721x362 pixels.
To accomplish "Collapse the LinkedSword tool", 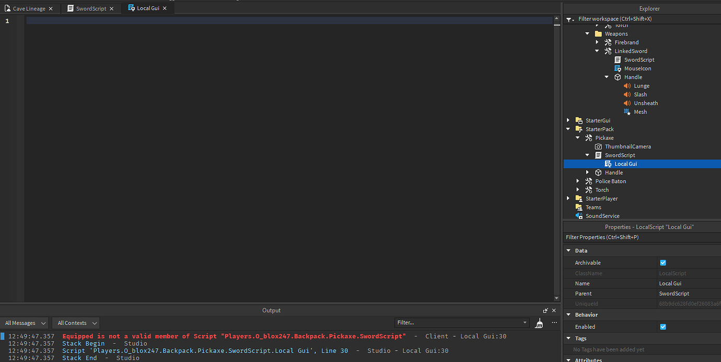I will tap(597, 51).
